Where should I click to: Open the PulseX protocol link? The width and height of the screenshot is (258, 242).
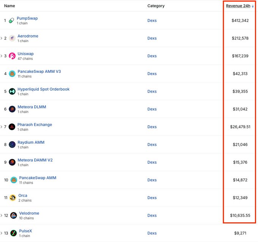tap(25, 231)
